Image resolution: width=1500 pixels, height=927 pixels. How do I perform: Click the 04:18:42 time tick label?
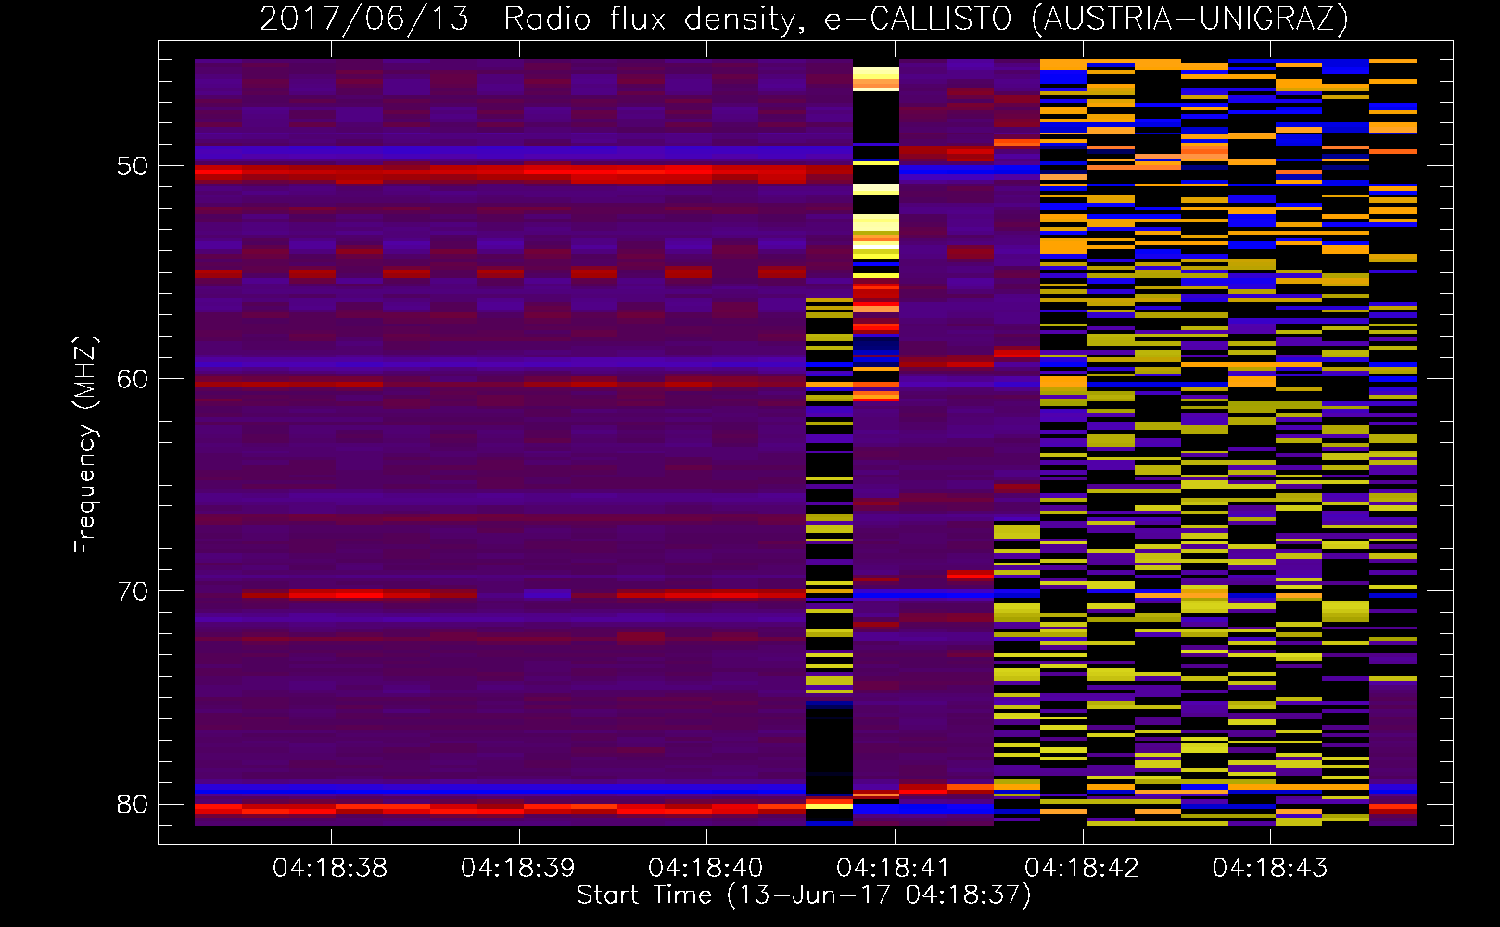(1082, 869)
